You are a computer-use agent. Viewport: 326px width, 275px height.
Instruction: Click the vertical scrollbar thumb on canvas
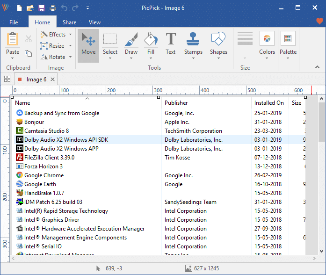tap(322, 122)
